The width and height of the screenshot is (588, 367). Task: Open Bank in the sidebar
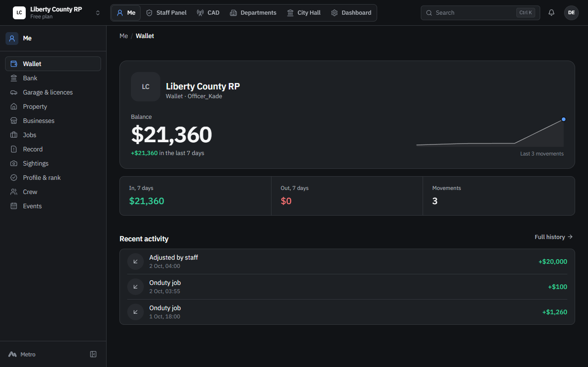coord(53,78)
